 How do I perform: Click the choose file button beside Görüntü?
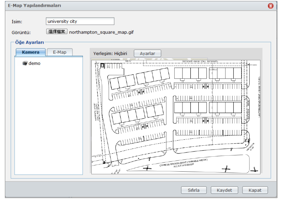[x=57, y=32]
